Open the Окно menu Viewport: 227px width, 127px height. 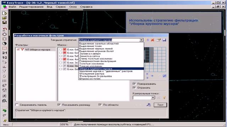click(73, 7)
